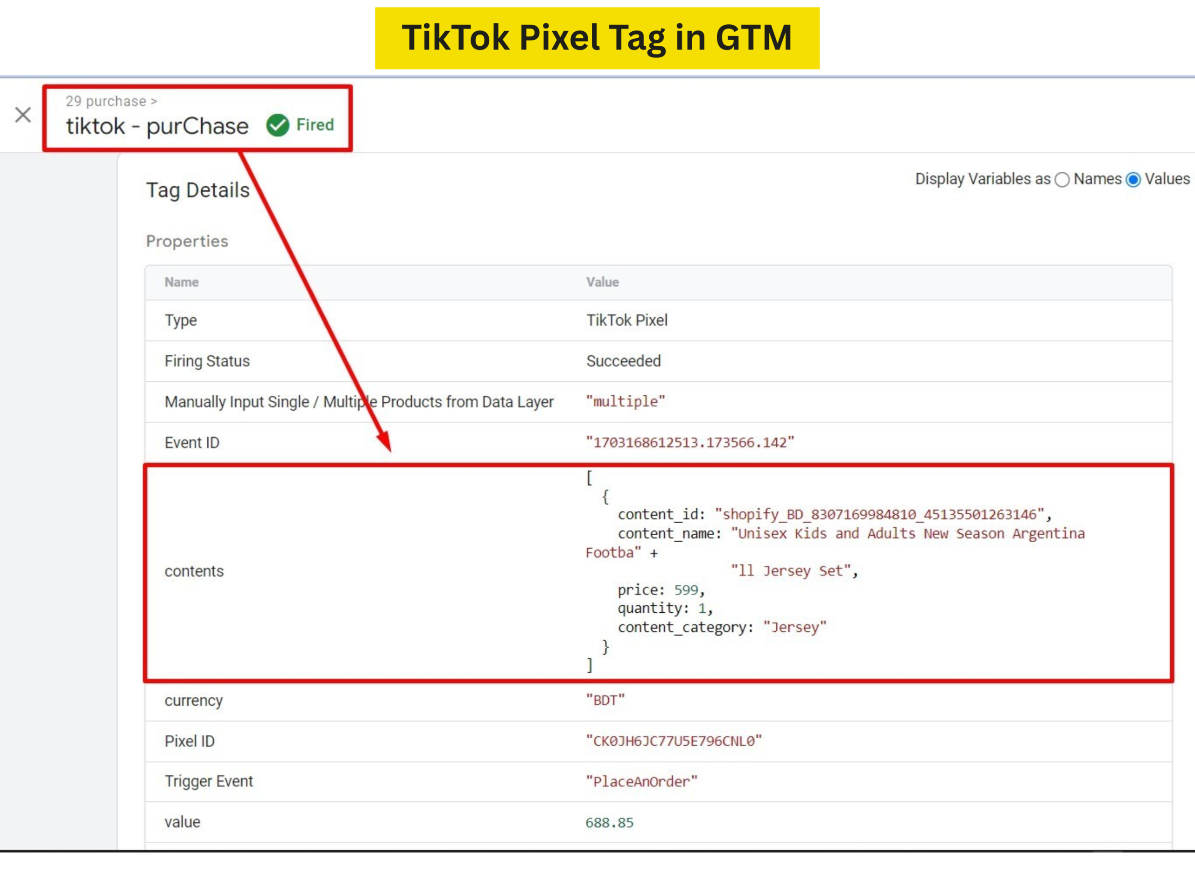Viewport: 1195px width, 896px height.
Task: Click the Succeeded firing status value
Action: pyautogui.click(x=624, y=361)
